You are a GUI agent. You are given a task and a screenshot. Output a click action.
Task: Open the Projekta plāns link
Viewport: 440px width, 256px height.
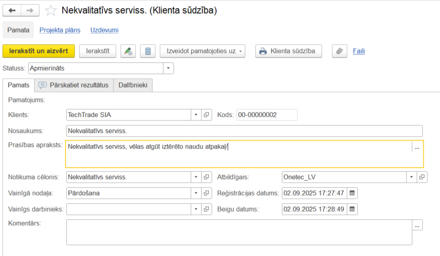click(x=60, y=30)
